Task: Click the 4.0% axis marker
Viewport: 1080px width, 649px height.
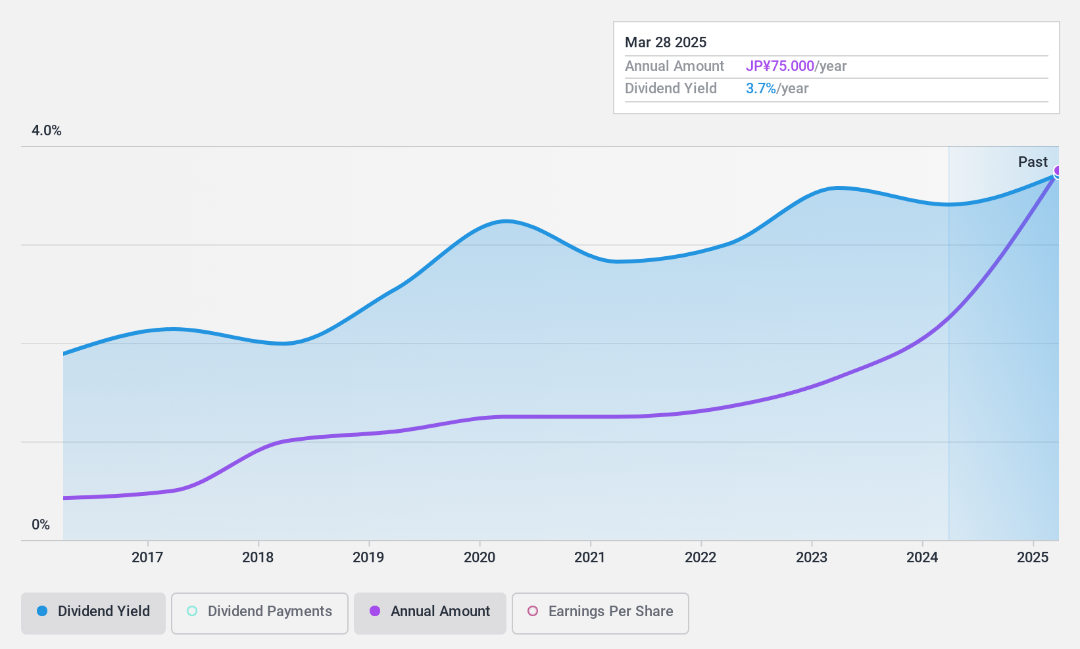Action: 46,130
